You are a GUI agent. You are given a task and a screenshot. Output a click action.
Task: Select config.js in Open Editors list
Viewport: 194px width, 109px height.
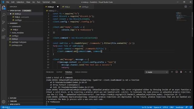tap(25, 20)
